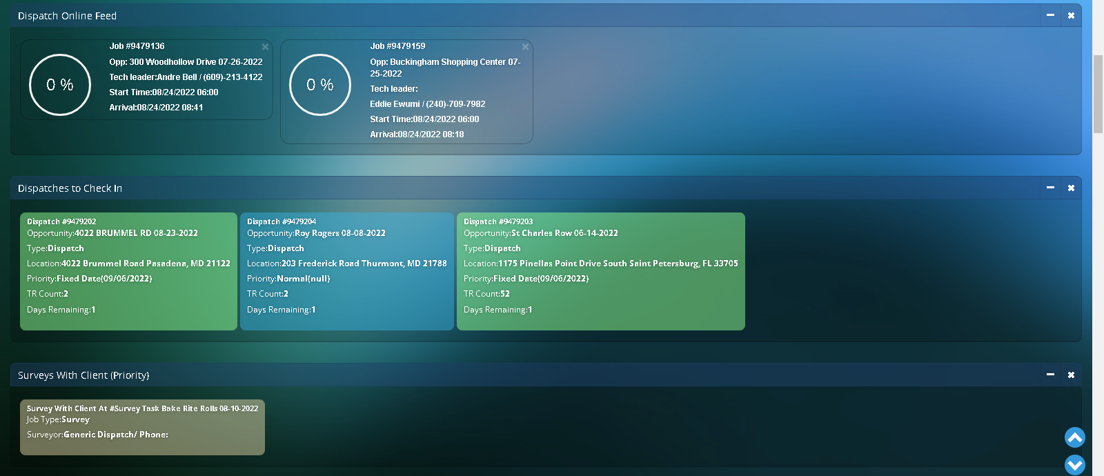Click Job Type Survey text
The image size is (1104, 476).
(58, 419)
